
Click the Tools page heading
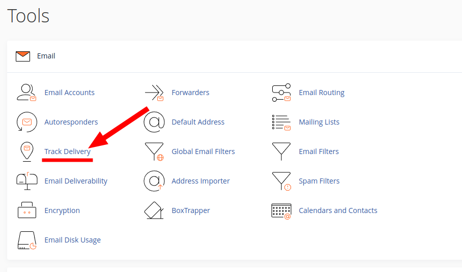coord(28,16)
